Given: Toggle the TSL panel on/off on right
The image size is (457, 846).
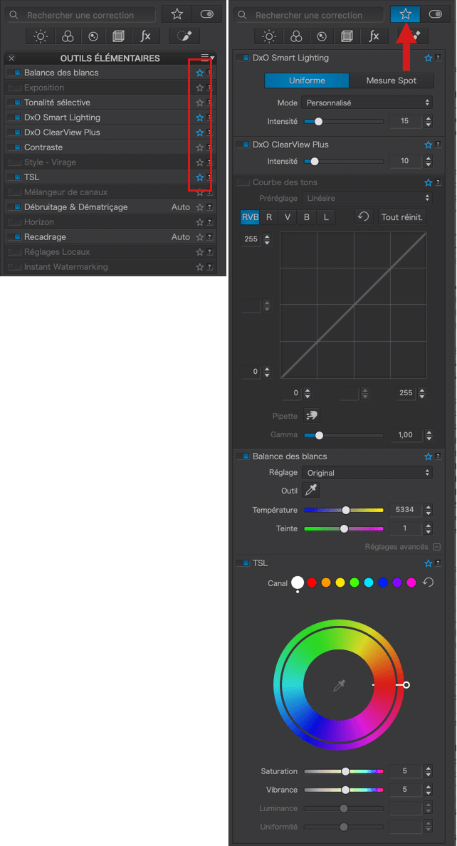Looking at the screenshot, I should point(243,563).
